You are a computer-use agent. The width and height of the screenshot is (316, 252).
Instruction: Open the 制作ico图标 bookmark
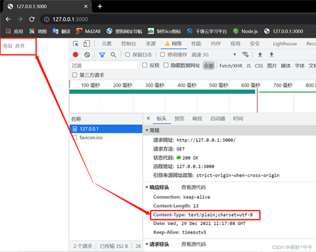[x=164, y=31]
